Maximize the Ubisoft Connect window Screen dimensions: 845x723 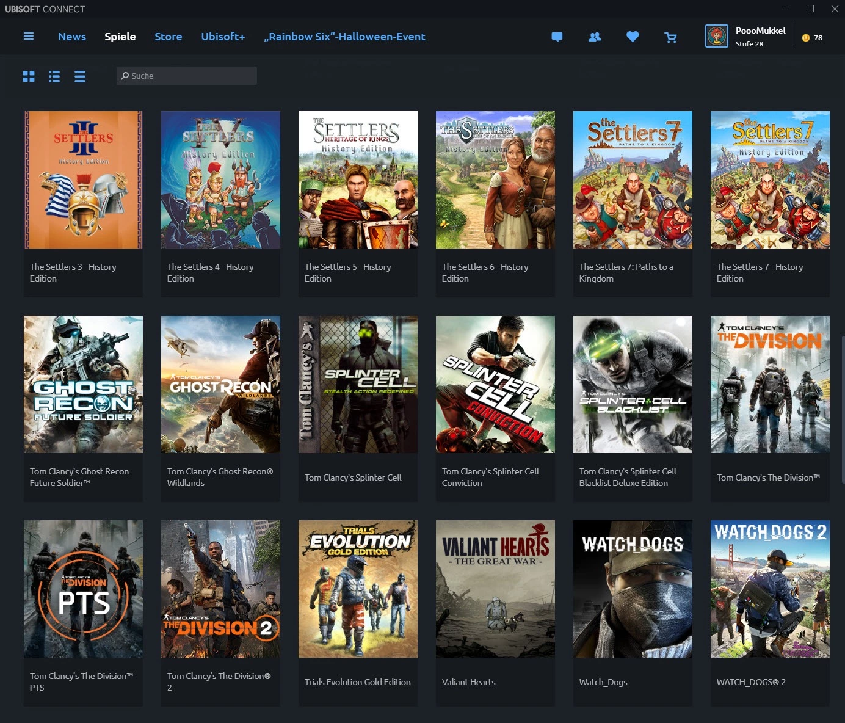pos(810,9)
